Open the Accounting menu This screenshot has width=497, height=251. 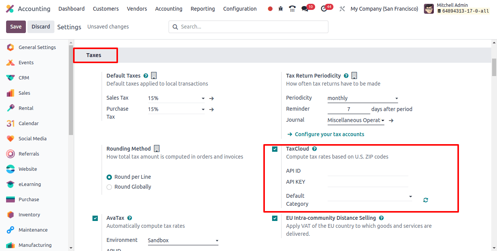[169, 9]
